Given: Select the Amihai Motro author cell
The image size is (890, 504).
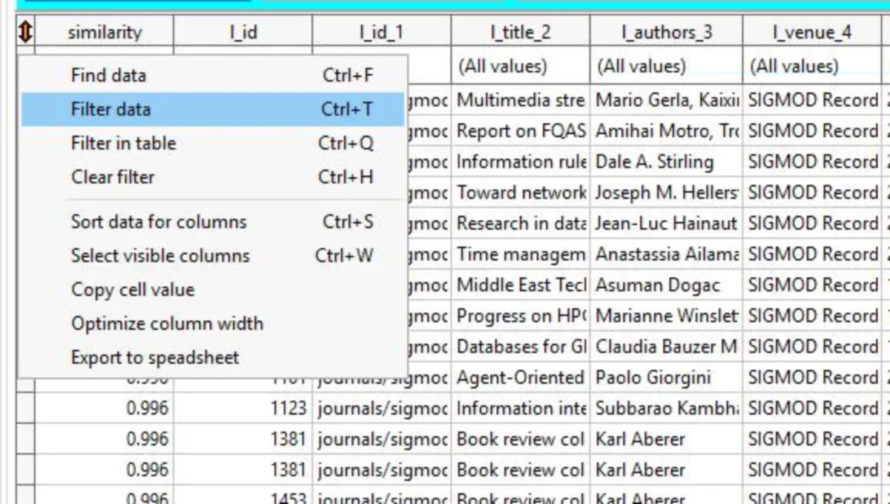Looking at the screenshot, I should click(x=667, y=131).
